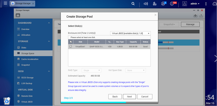Click the Cancel button
Viewport: 217px width, 106px height.
(x=145, y=97)
